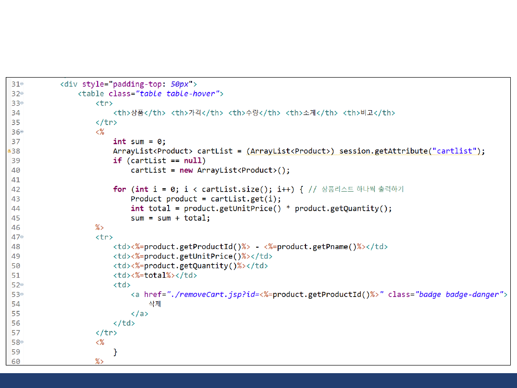Fold the anchor tag at line 53
The width and height of the screenshot is (517, 388).
pos(22,295)
